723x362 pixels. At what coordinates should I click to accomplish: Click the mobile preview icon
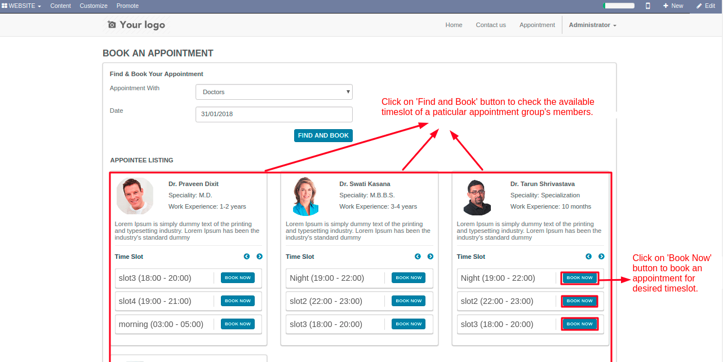pyautogui.click(x=648, y=6)
